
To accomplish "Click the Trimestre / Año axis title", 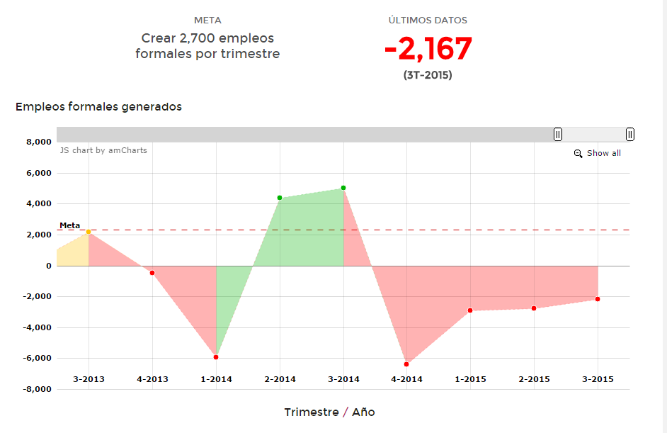I will point(329,412).
